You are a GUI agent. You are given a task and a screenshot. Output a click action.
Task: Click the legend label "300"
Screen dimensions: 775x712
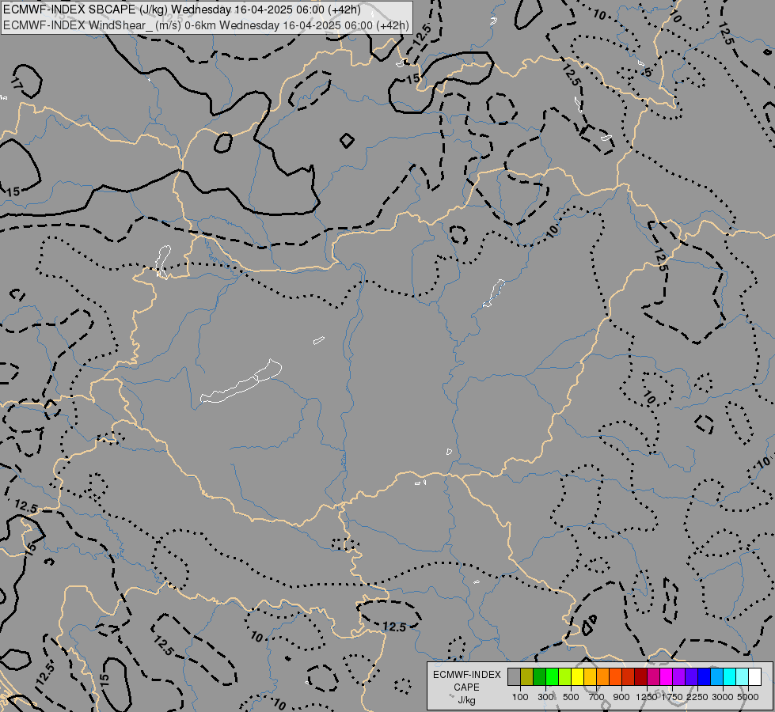(x=545, y=697)
